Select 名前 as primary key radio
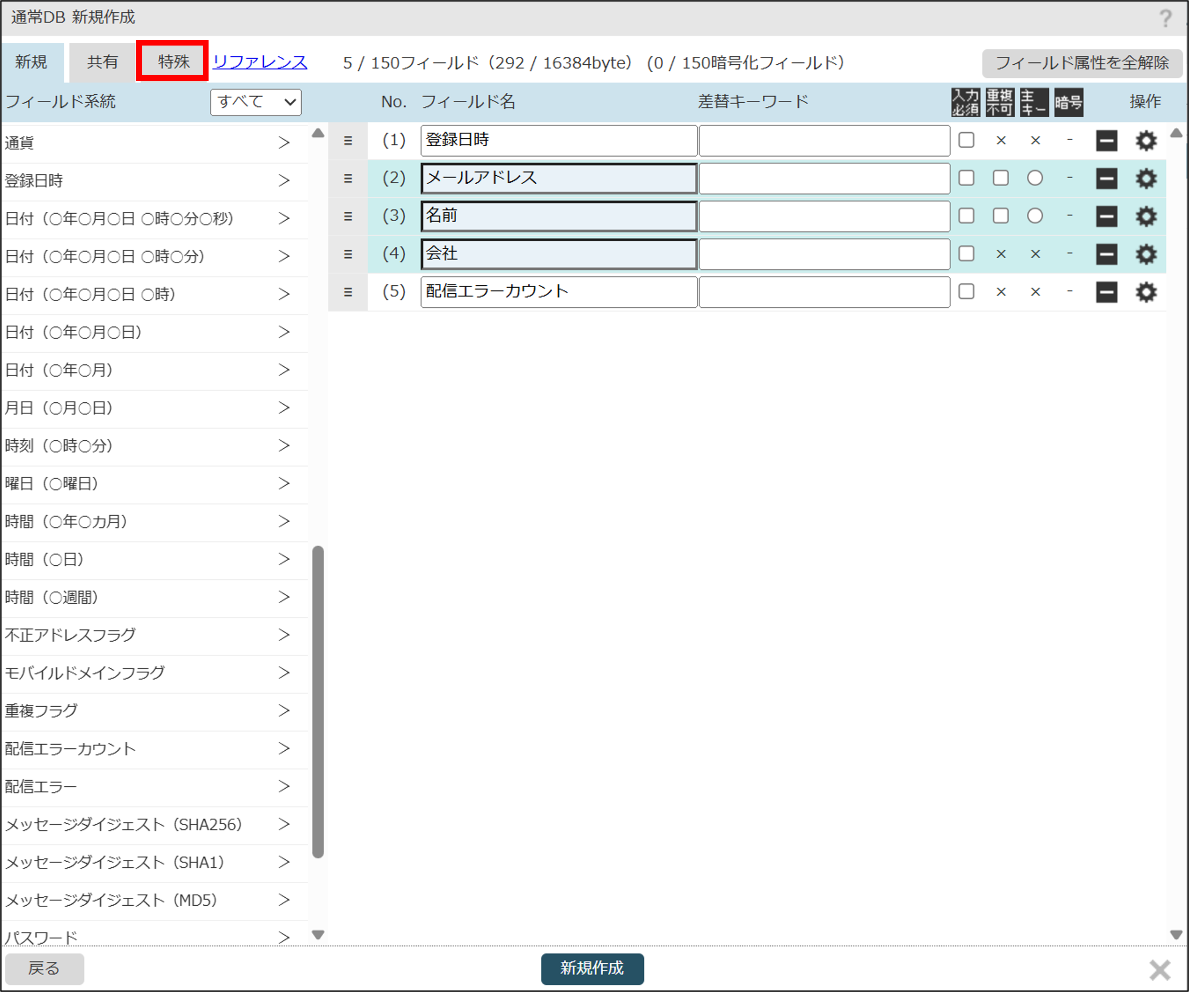The width and height of the screenshot is (1189, 992). click(x=1034, y=216)
